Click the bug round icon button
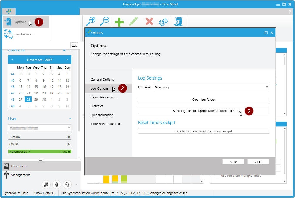Screen dimensions: 295x198 tap(57, 184)
